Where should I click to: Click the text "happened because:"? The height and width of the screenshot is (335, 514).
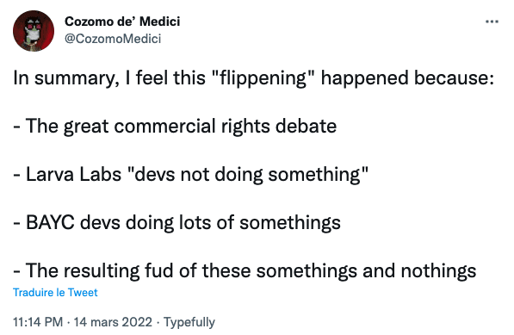click(x=407, y=78)
